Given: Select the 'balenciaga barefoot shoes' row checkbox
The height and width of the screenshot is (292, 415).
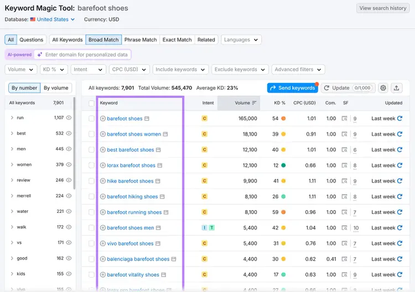Looking at the screenshot, I should point(91,259).
